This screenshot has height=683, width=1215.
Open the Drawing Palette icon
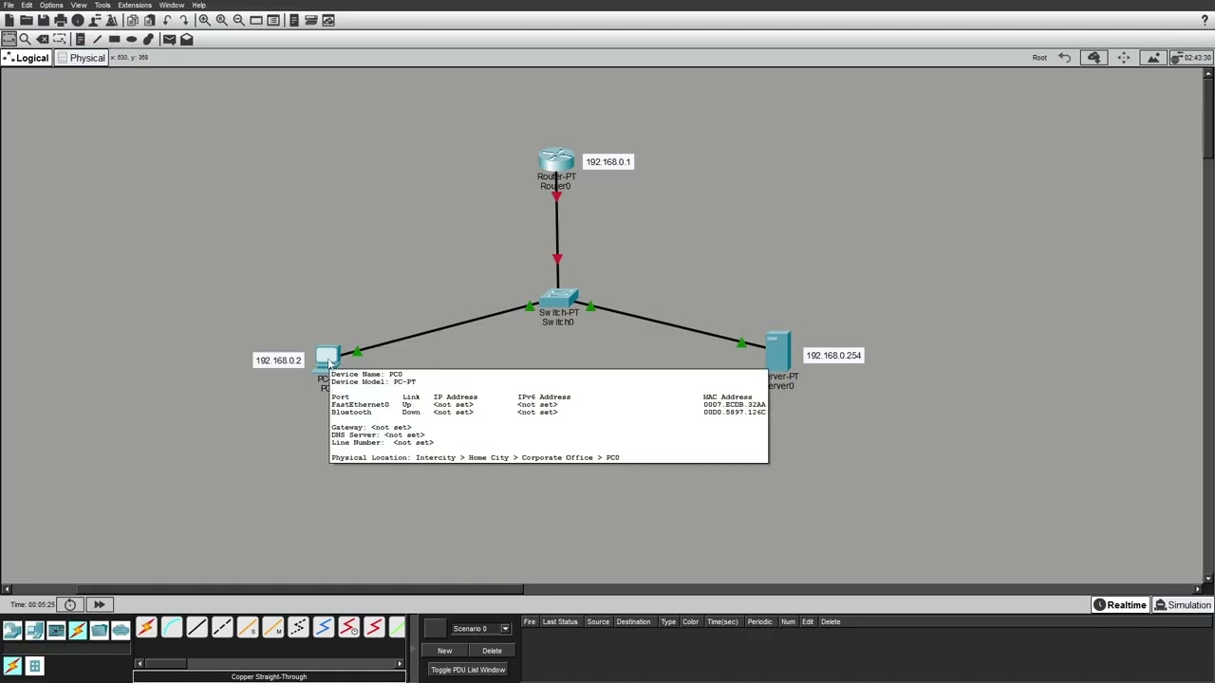256,20
